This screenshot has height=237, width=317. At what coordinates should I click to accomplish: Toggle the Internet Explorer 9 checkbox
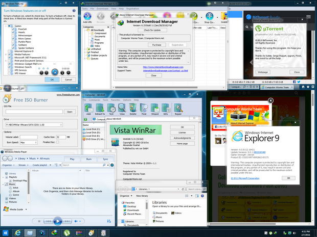coord(10,51)
